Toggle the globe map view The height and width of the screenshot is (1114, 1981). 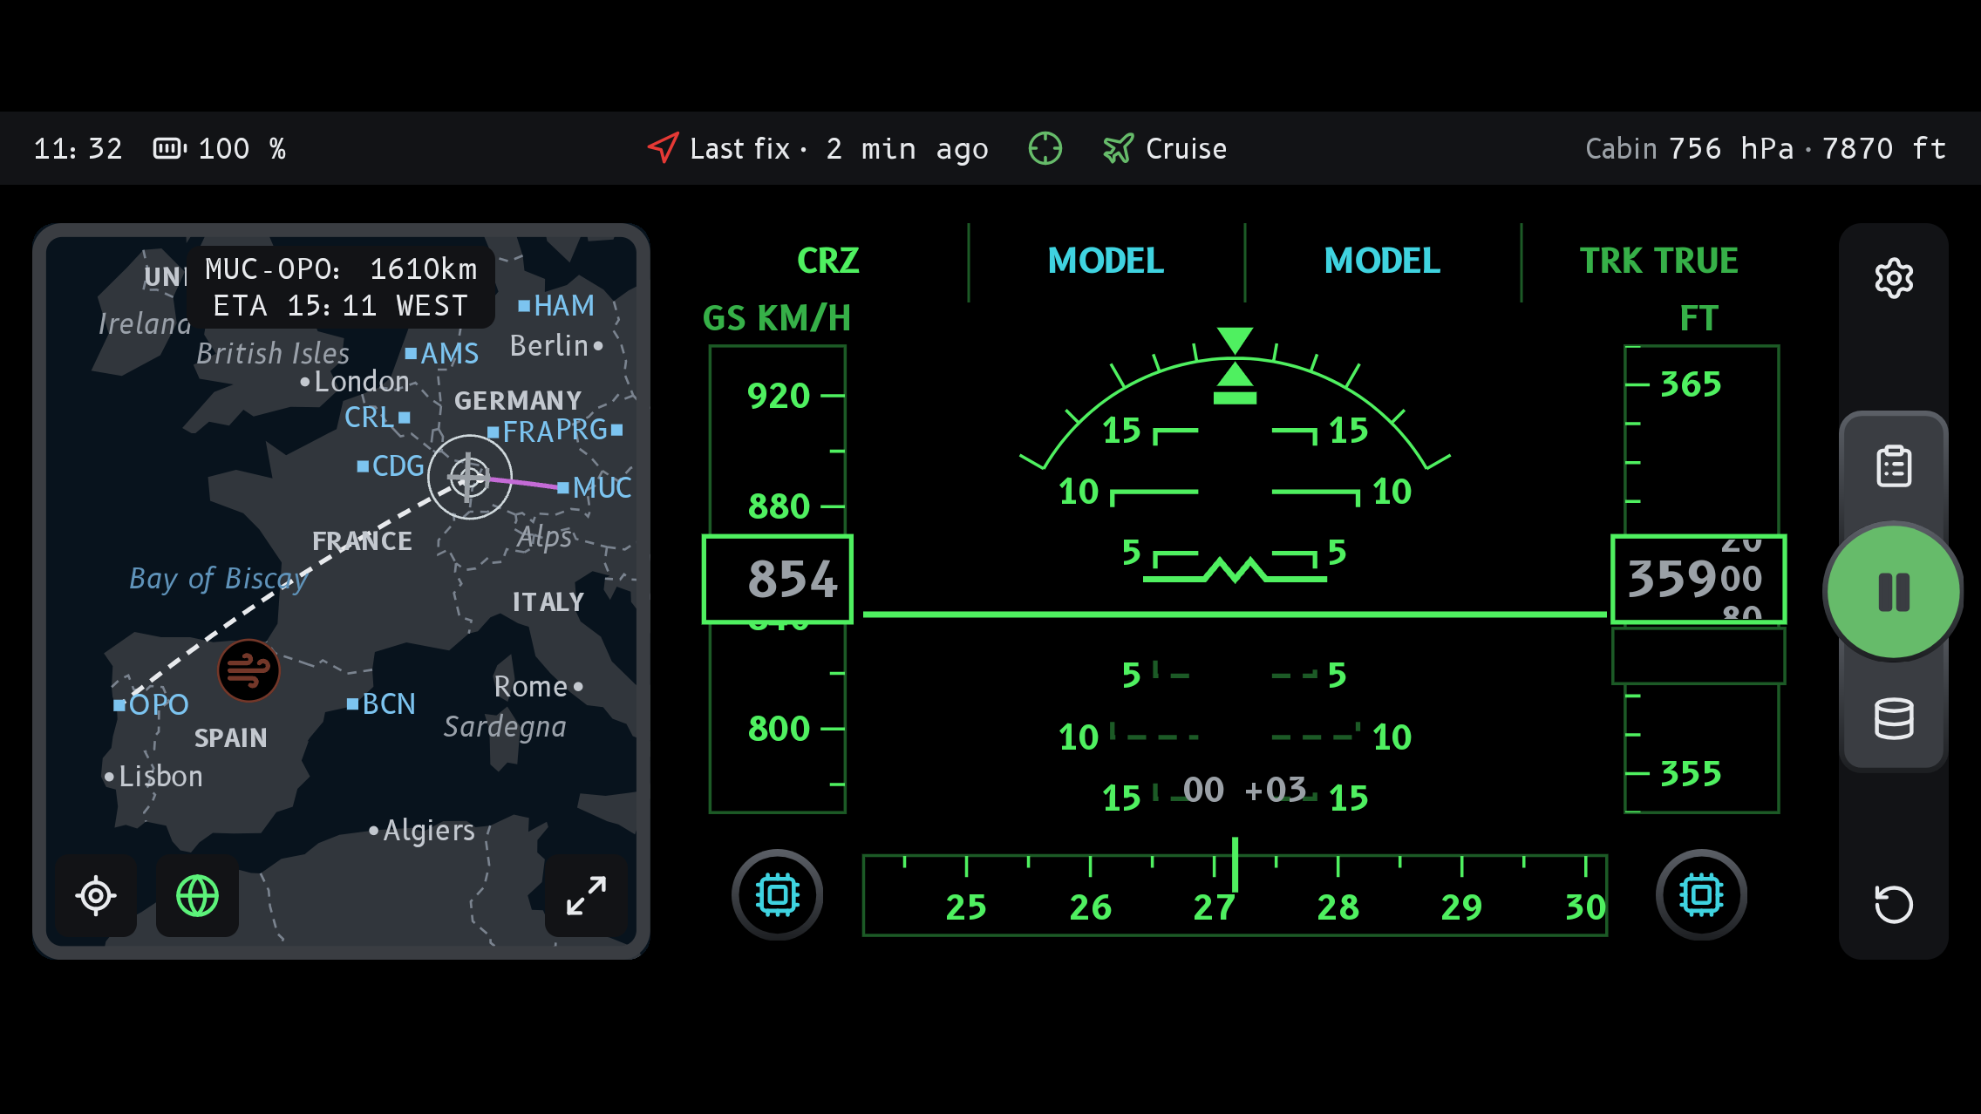coord(198,895)
